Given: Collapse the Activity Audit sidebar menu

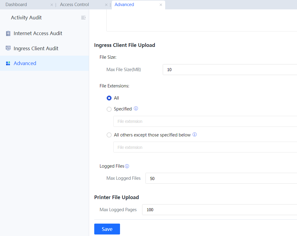Looking at the screenshot, I should 83,18.
